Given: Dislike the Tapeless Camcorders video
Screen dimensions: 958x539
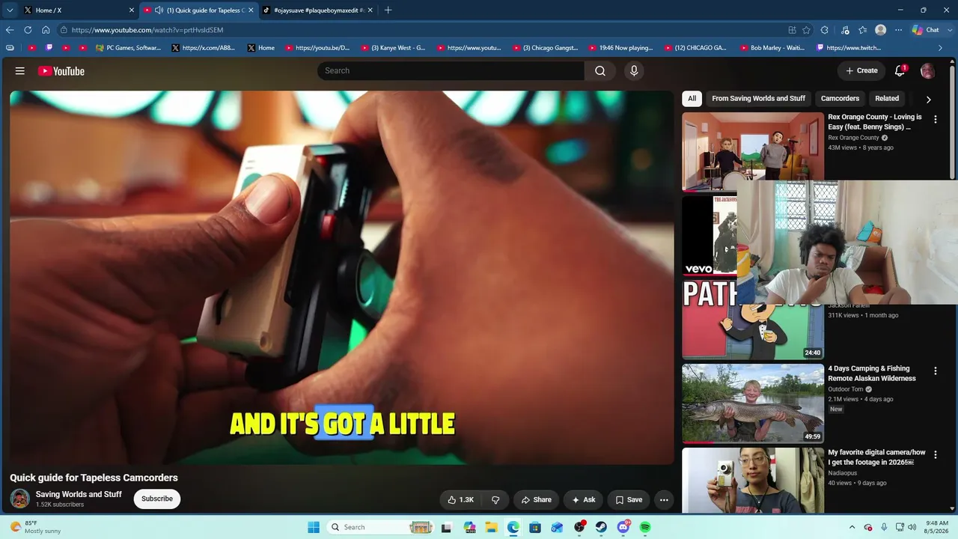Looking at the screenshot, I should (x=495, y=500).
